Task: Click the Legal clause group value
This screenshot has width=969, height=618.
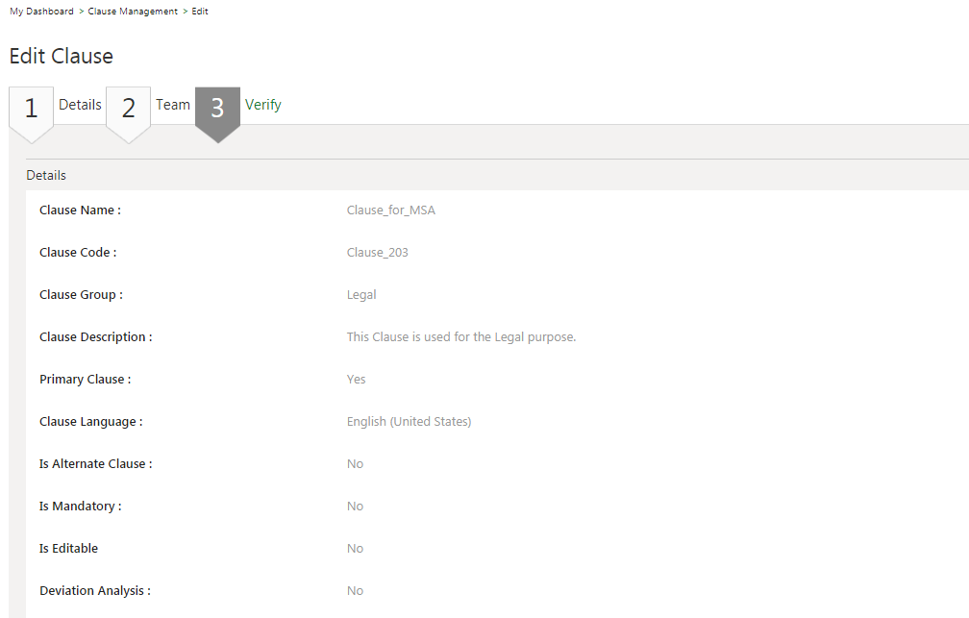Action: (361, 295)
